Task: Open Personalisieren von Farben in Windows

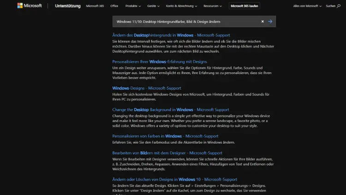Action: [165, 136]
